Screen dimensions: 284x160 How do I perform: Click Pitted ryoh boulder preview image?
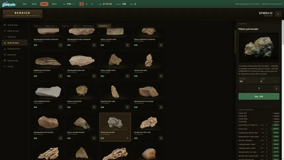pyautogui.click(x=259, y=48)
